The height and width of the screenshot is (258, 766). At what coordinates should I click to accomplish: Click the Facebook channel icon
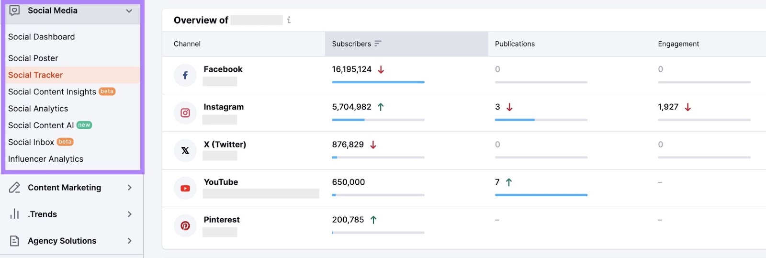(185, 75)
